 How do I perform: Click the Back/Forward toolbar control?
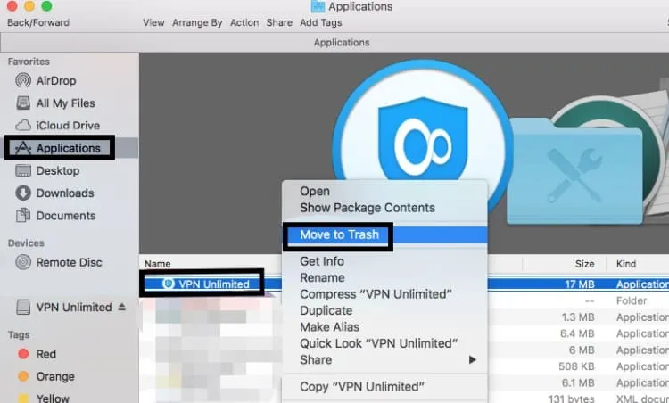pyautogui.click(x=38, y=22)
